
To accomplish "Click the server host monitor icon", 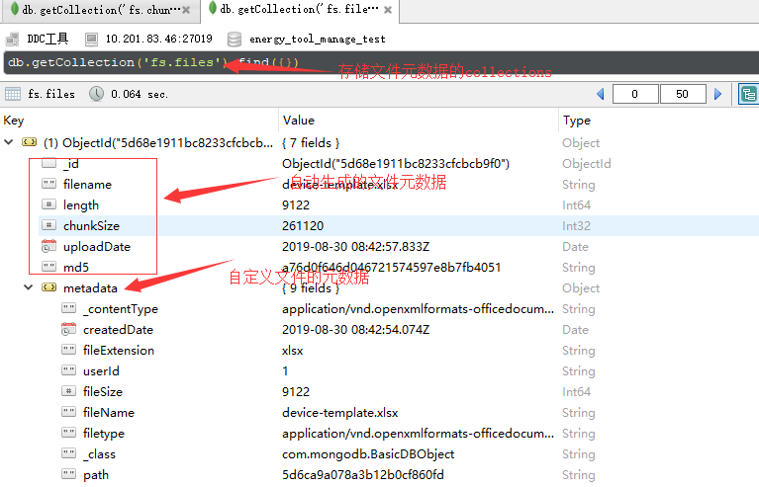I will coord(91,40).
